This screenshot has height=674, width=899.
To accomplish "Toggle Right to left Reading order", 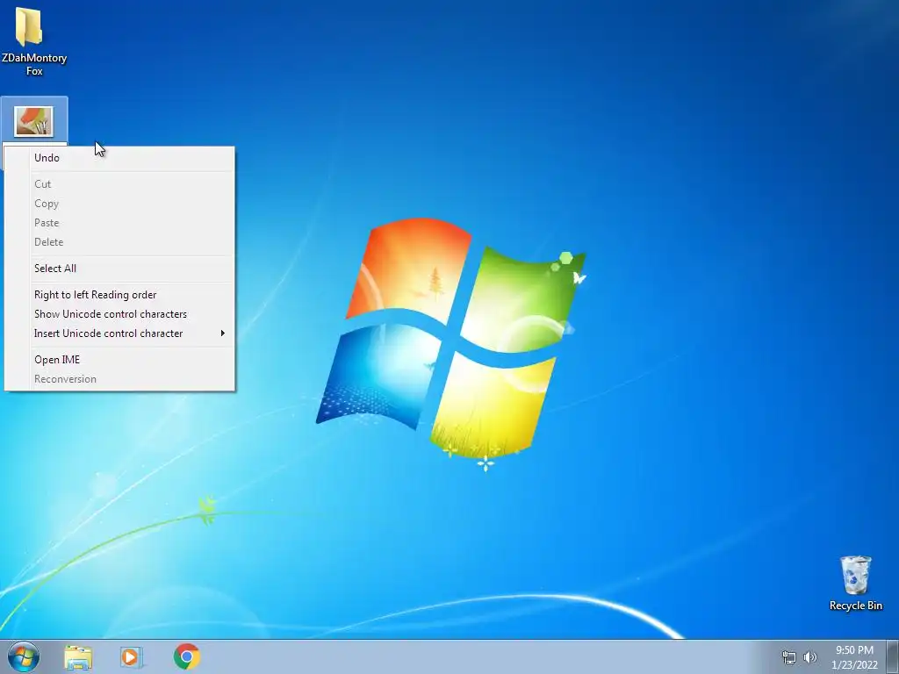I will click(119, 295).
